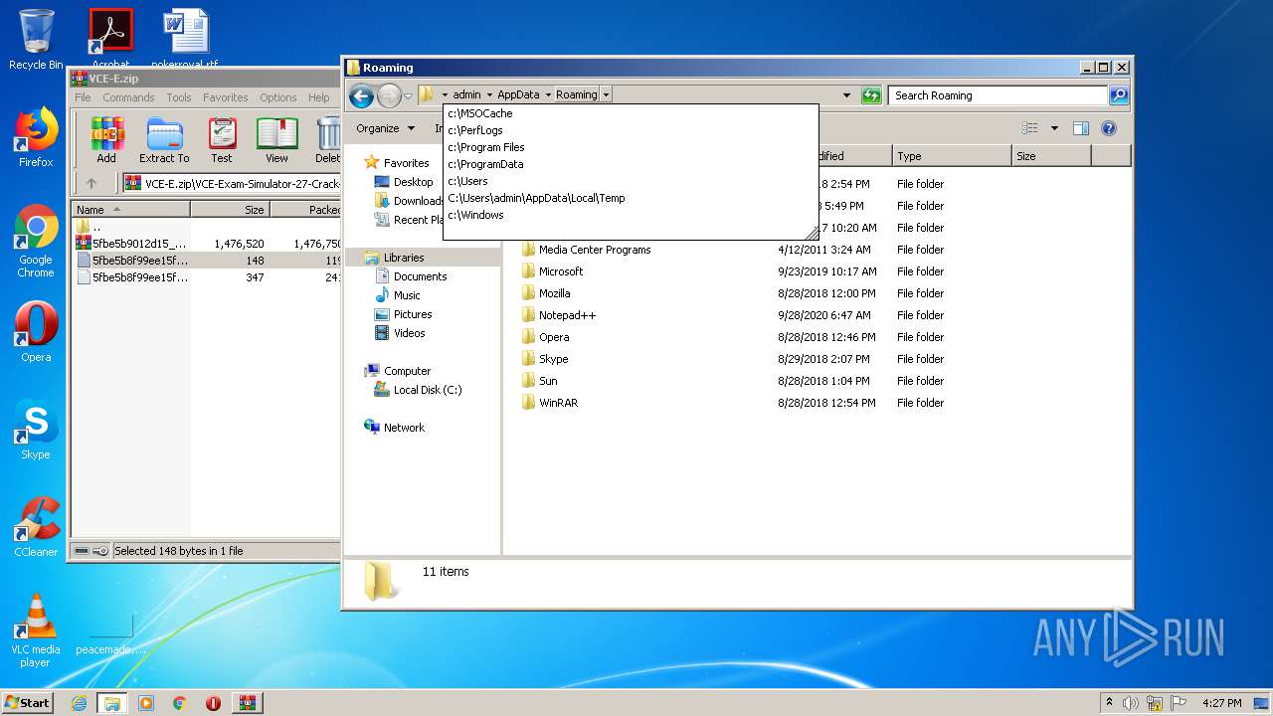This screenshot has width=1273, height=716.
Task: Open WinRAR Favorites menu
Action: coord(226,97)
